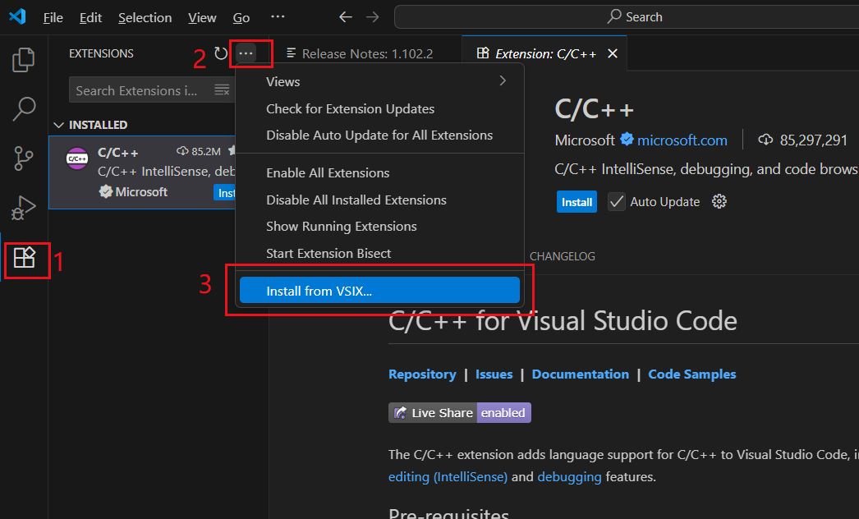Click the 85,297,291 install count
Screen dimensions: 859x519
click(x=813, y=140)
